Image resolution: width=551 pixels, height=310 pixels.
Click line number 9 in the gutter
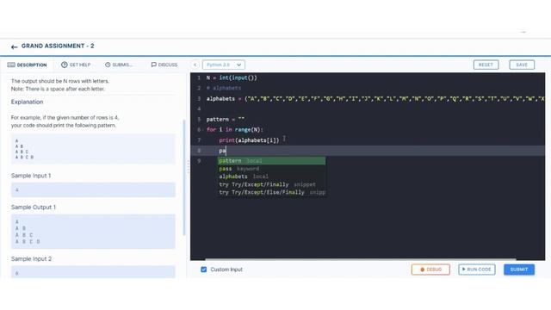tap(199, 161)
